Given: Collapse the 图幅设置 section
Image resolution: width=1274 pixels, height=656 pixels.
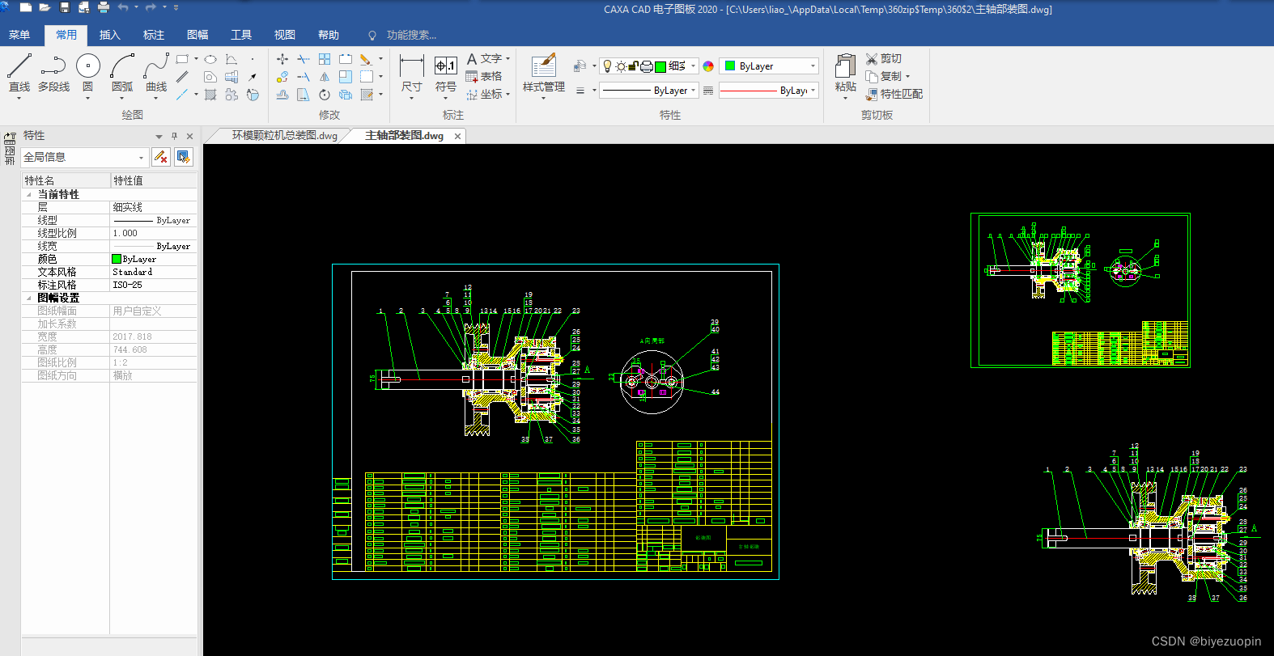Looking at the screenshot, I should pos(29,298).
